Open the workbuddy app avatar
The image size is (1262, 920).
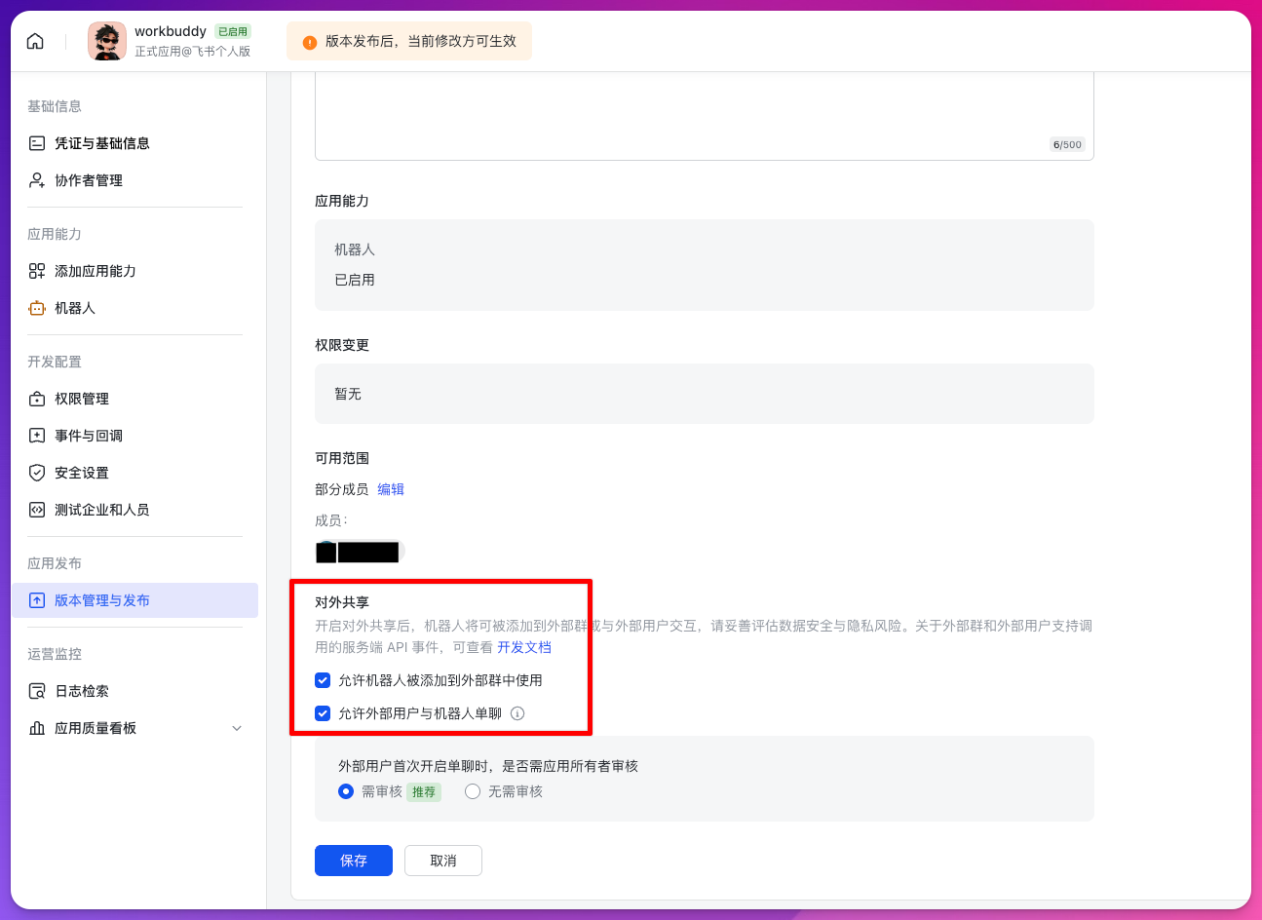point(107,41)
